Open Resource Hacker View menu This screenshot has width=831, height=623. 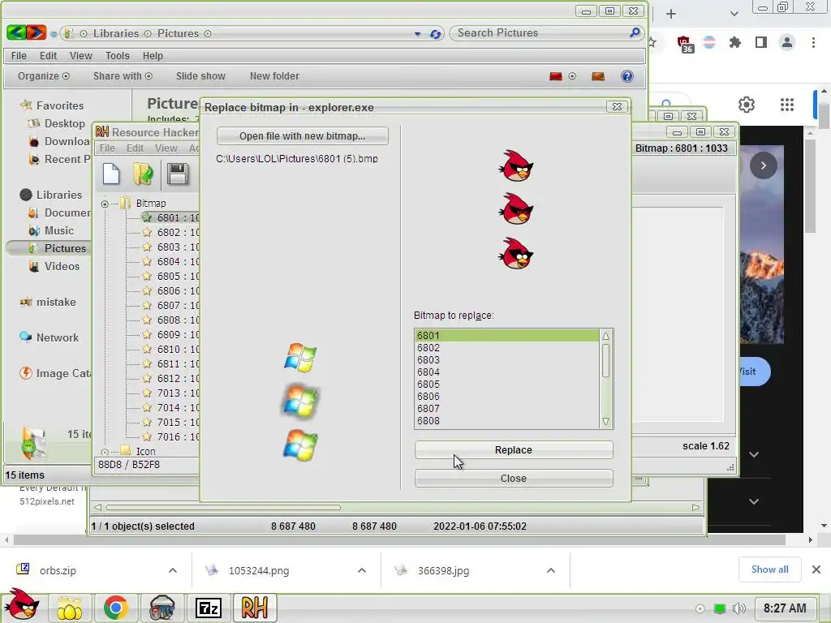[x=166, y=148]
